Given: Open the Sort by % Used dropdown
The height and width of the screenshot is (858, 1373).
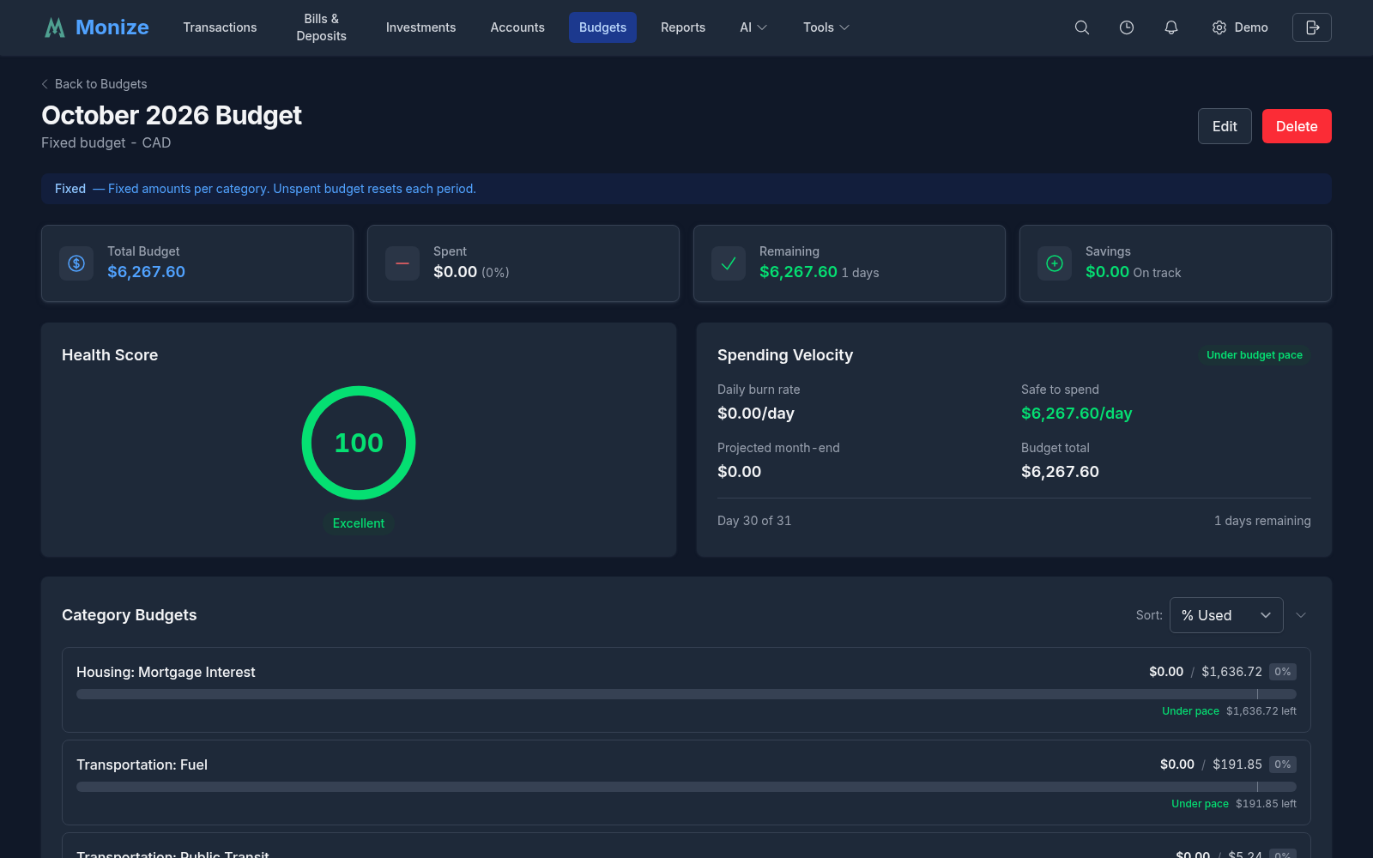Looking at the screenshot, I should [x=1226, y=615].
